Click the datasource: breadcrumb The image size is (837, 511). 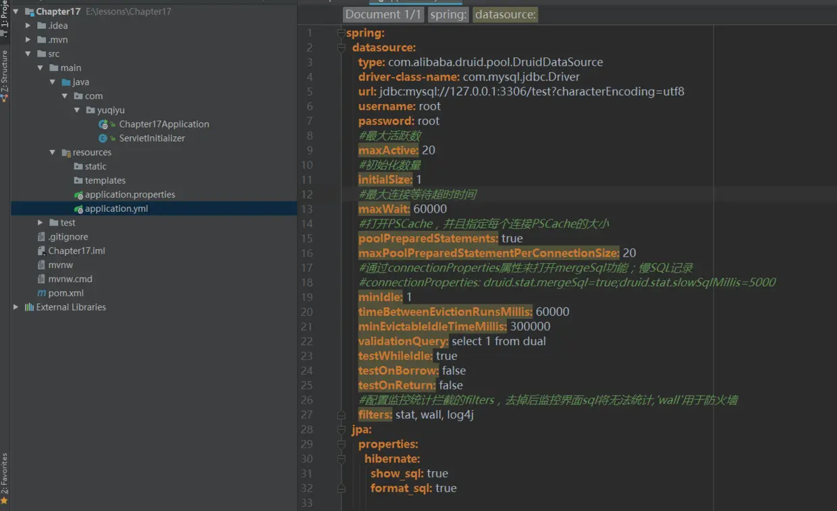point(506,14)
